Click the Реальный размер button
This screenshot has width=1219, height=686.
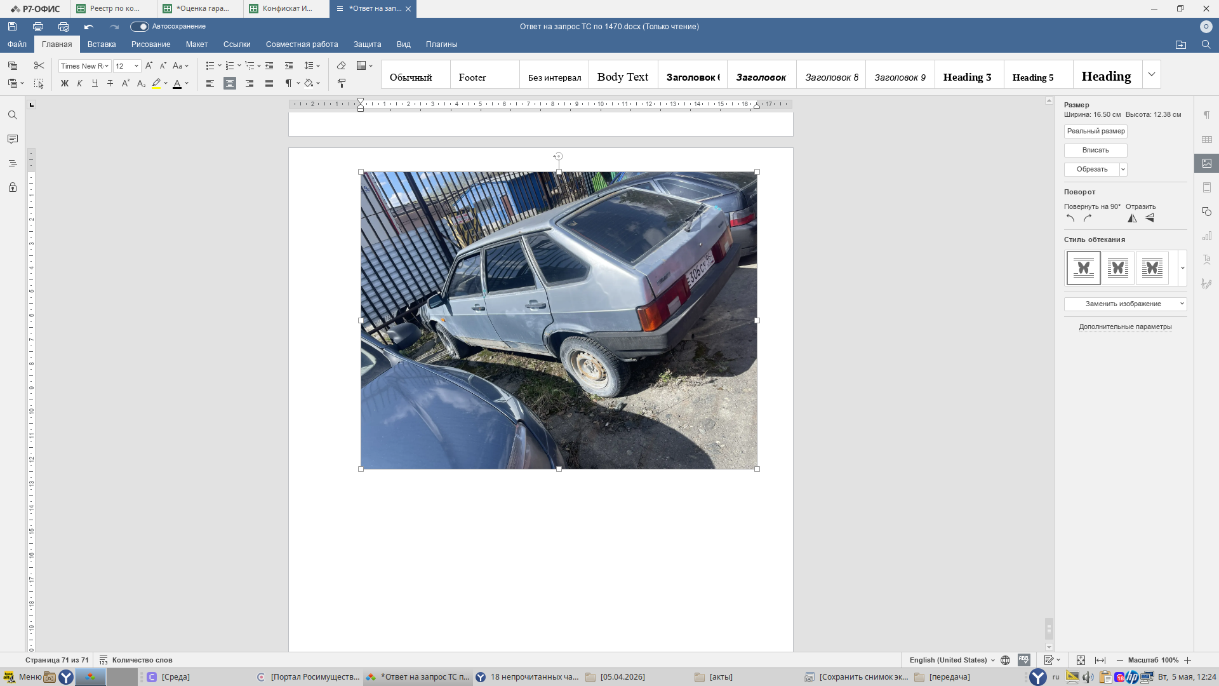pyautogui.click(x=1096, y=131)
